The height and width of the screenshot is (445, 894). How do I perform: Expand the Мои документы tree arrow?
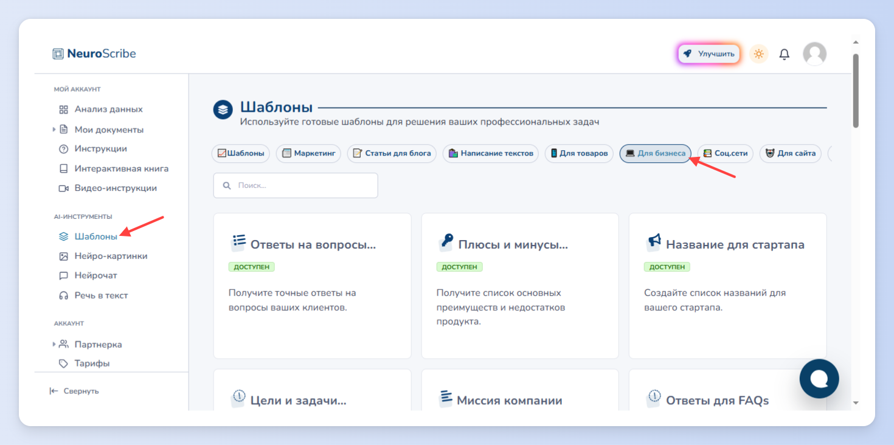[x=54, y=129]
